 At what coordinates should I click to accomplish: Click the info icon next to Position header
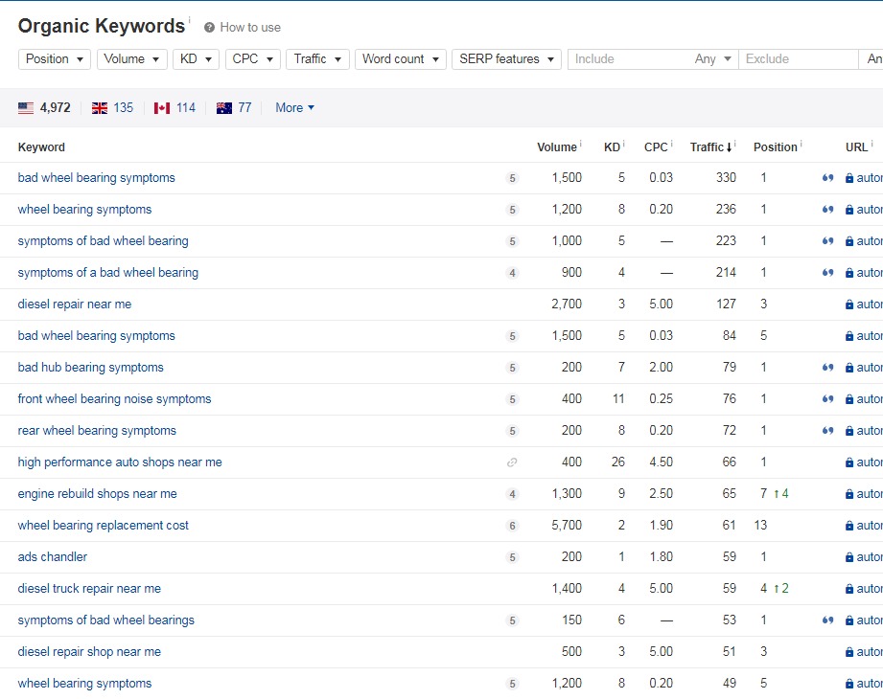(801, 143)
